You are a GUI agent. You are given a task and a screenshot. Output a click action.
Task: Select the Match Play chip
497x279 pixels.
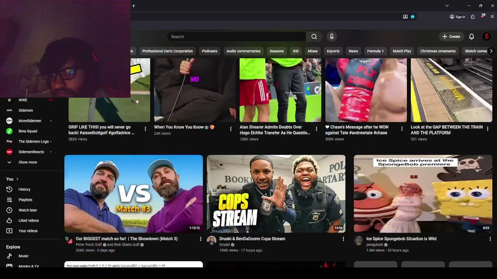402,51
